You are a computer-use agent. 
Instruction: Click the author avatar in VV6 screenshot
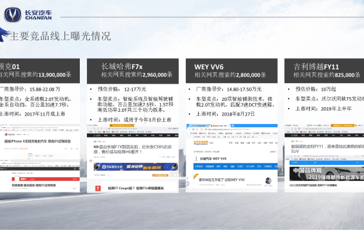[268, 181]
